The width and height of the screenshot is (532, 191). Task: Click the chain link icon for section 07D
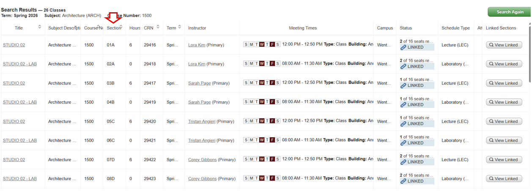tap(403, 162)
